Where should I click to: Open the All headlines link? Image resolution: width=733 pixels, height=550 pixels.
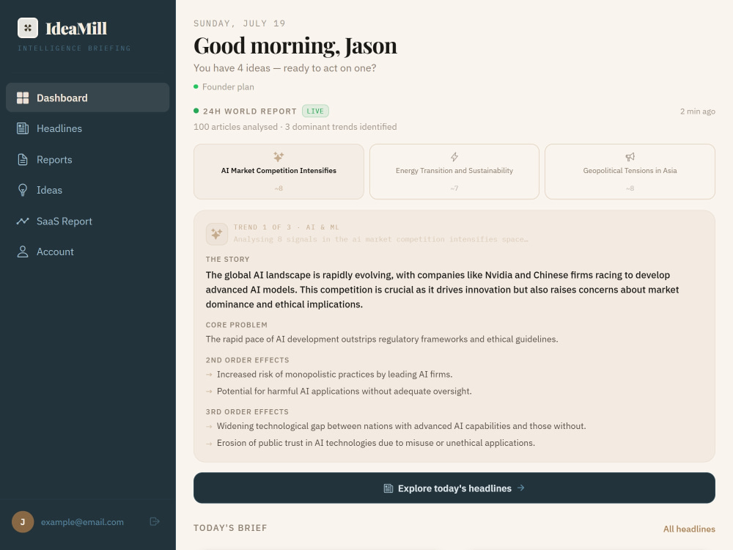pos(689,529)
